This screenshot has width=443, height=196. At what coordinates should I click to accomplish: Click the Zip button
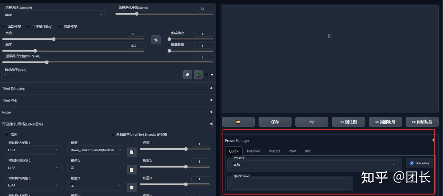312,122
